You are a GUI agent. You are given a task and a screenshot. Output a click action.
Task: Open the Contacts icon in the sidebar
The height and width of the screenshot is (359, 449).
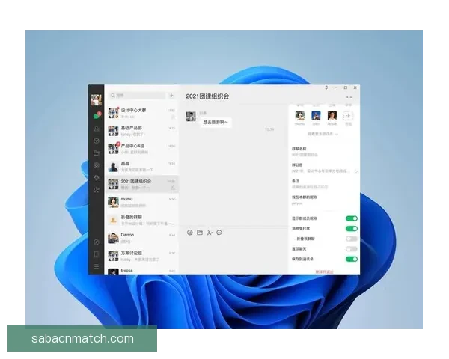96,129
